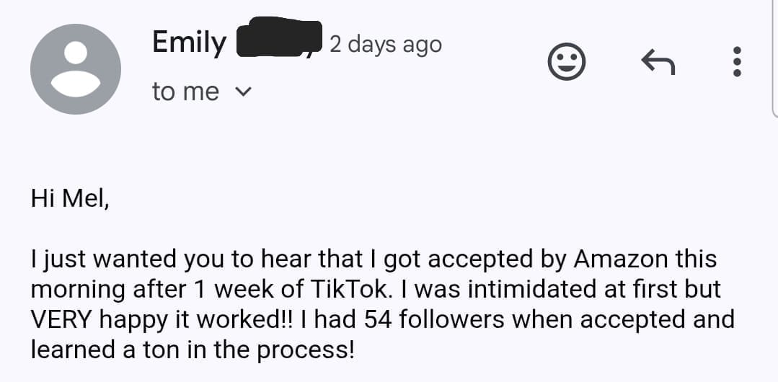778x382 pixels.
Task: Expand recipient details chevron beside "to me"
Action: (x=244, y=92)
